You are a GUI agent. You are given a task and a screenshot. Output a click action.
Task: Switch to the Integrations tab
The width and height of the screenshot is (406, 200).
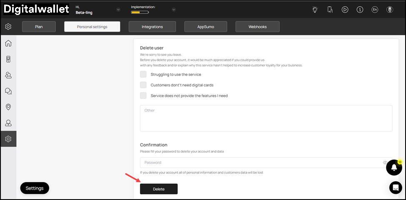pyautogui.click(x=152, y=27)
